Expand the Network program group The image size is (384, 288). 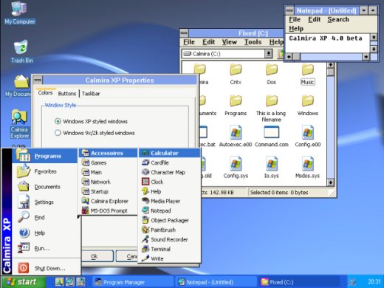point(108,182)
